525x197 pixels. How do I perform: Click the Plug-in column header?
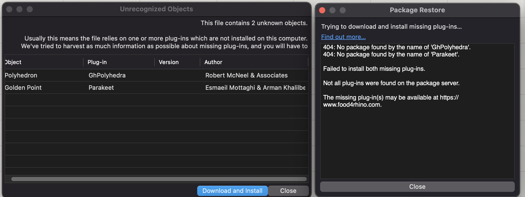click(97, 62)
